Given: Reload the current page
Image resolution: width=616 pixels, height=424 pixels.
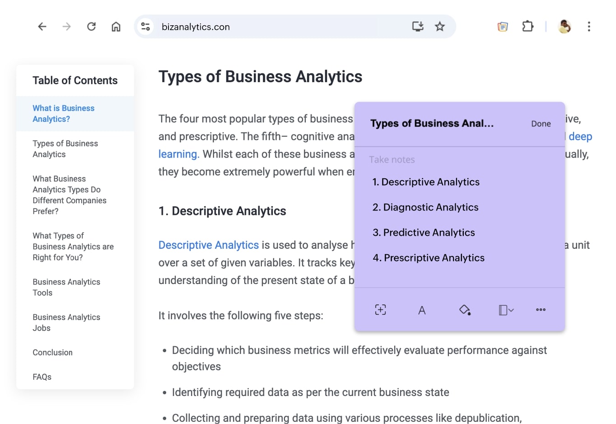Looking at the screenshot, I should coord(91,27).
